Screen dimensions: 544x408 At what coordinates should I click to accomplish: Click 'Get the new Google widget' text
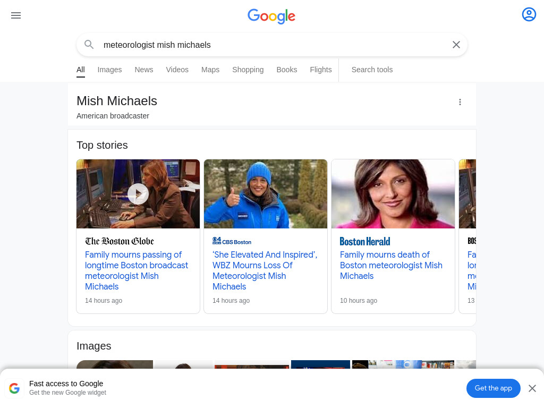click(x=67, y=393)
